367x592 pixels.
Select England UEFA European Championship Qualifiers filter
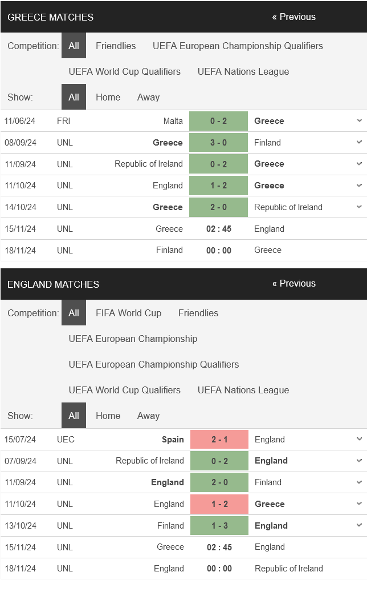click(x=154, y=364)
